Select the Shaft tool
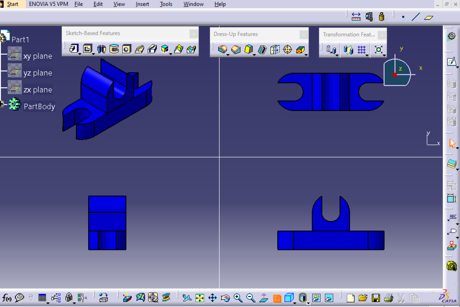460x307 pixels. coord(102,49)
